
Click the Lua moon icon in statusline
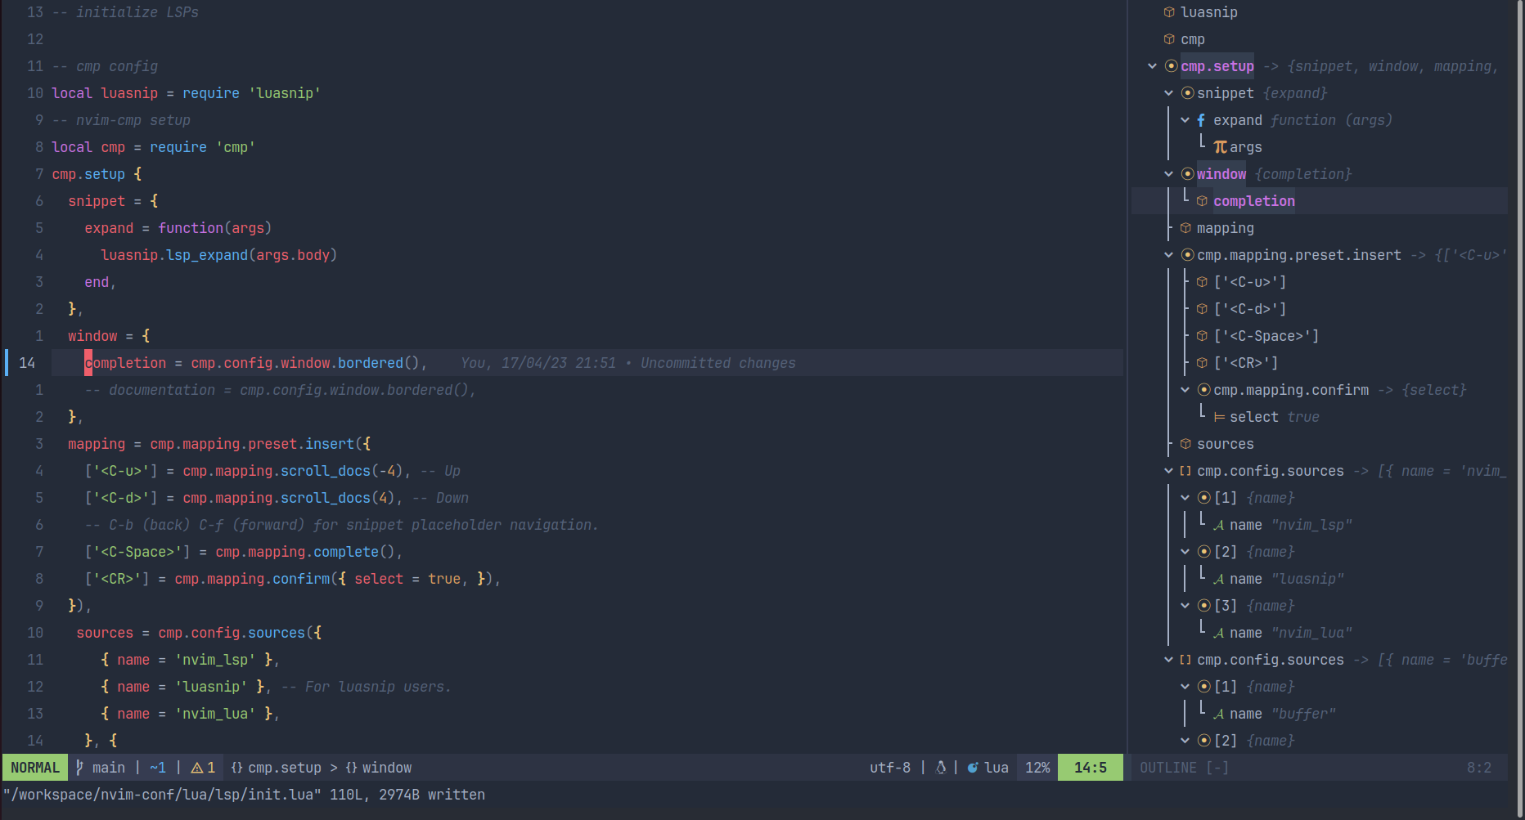[973, 767]
